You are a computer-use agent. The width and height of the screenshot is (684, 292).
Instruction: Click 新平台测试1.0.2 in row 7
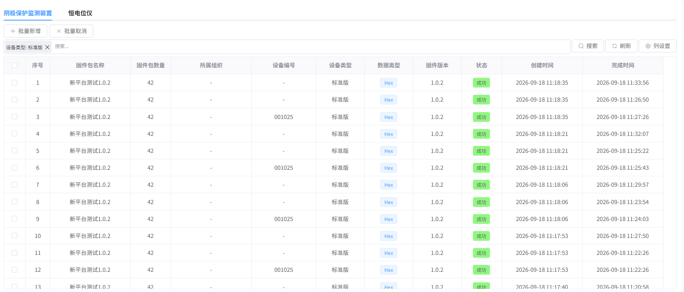(90, 185)
